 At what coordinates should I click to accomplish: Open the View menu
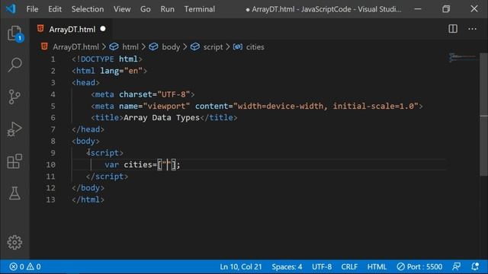122,9
